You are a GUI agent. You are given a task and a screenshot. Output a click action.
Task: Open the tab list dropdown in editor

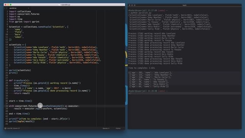pyautogui.click(x=124, y=8)
